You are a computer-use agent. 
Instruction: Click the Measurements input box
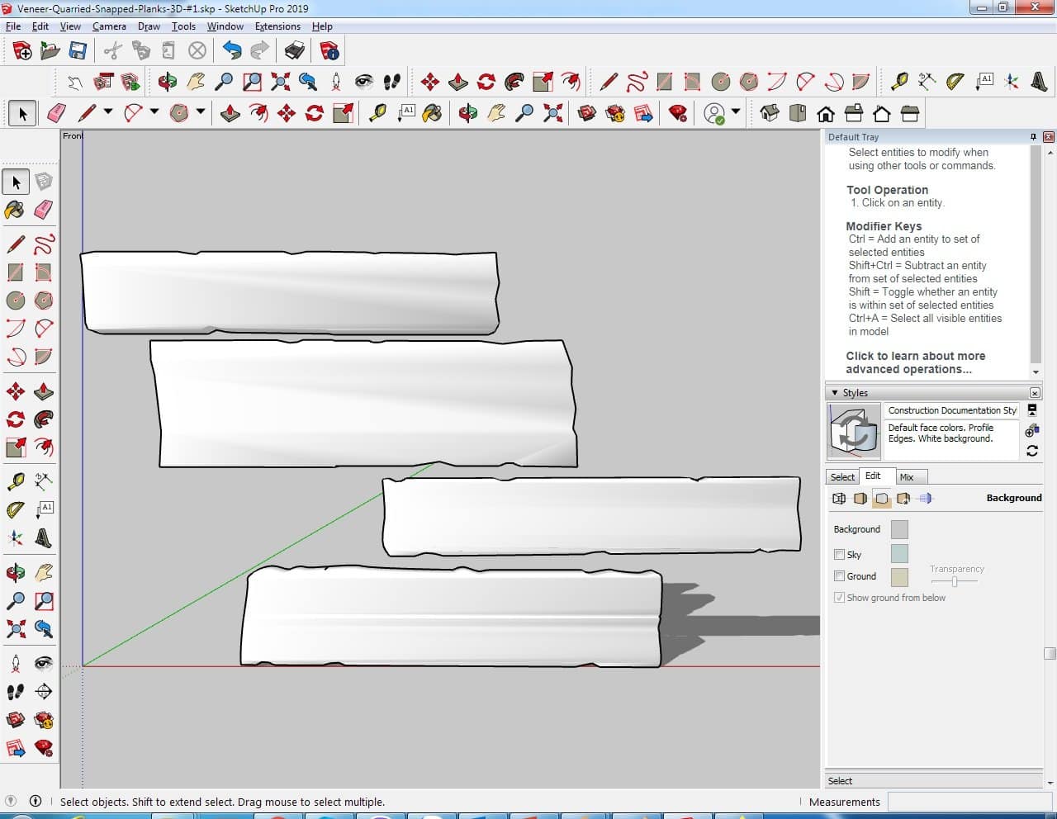(x=969, y=802)
